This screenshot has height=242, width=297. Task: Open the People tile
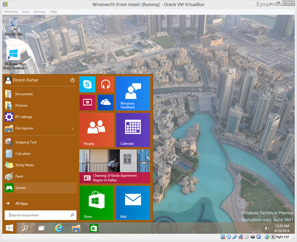[x=96, y=130]
